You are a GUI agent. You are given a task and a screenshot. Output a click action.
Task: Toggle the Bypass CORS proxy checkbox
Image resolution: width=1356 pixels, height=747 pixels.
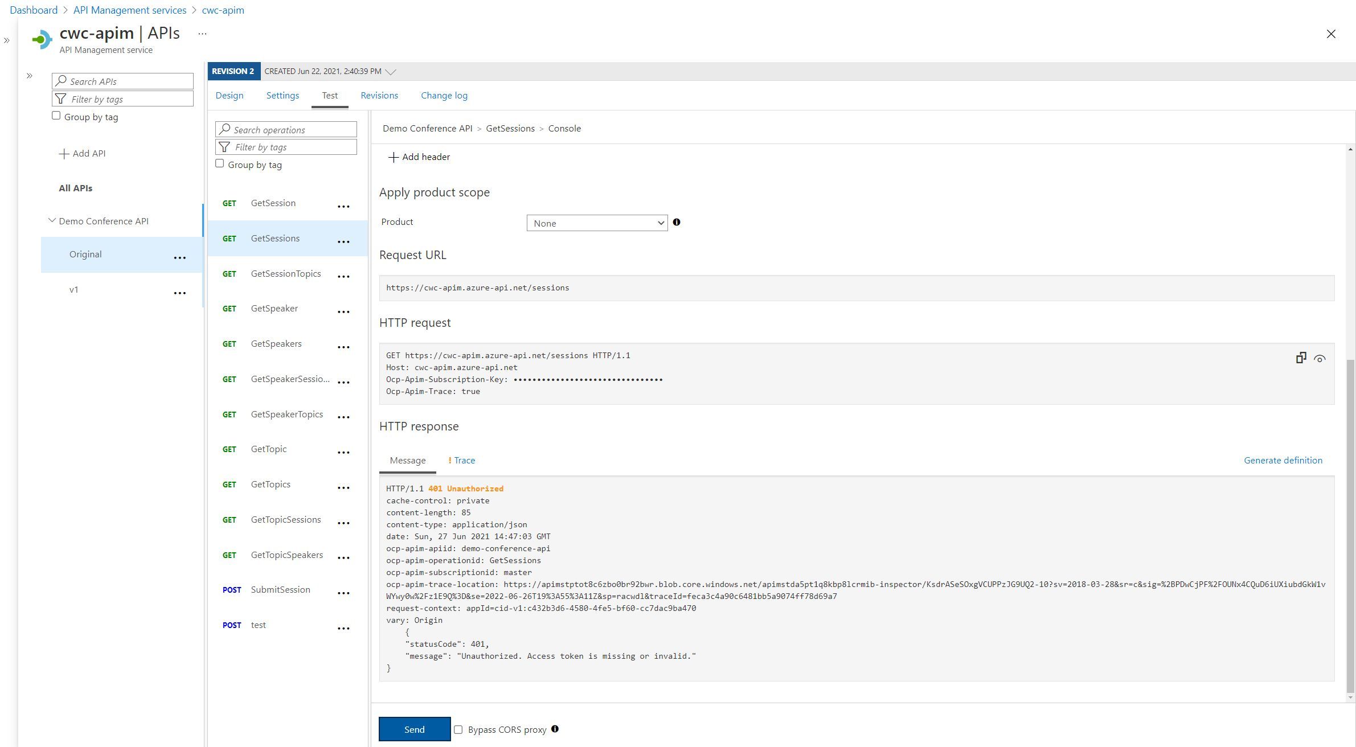click(458, 728)
